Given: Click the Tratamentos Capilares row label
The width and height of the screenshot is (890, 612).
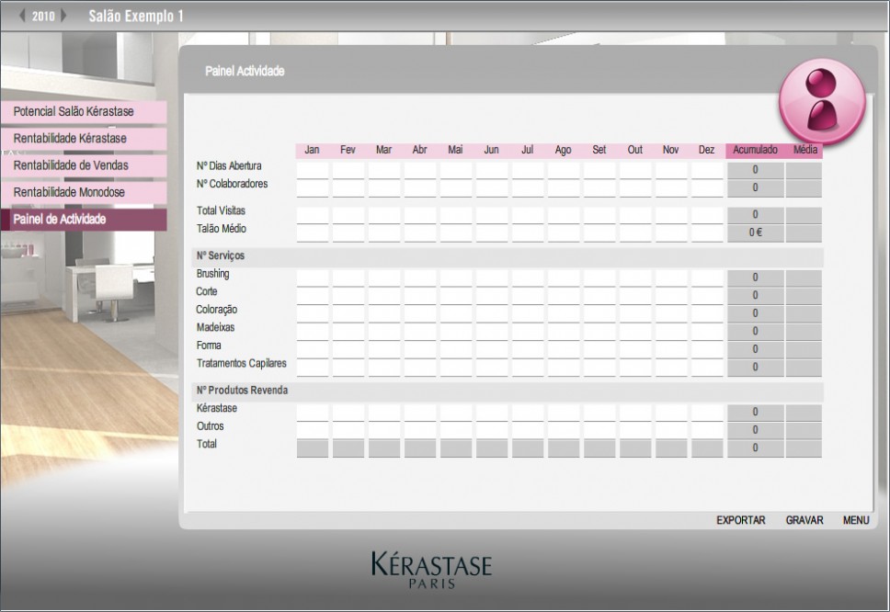Looking at the screenshot, I should pyautogui.click(x=241, y=364).
